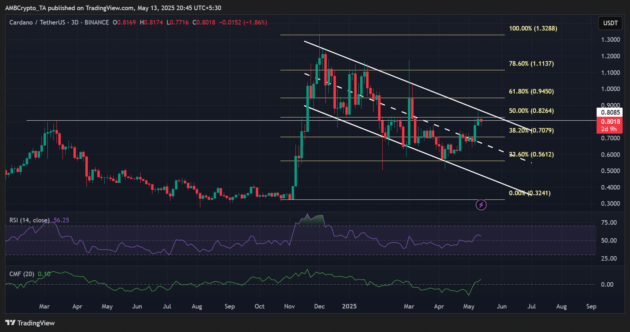Viewport: 630px width, 332px height.
Task: Click the 50.00% (0.8264) Fibonacci level label
Action: (532, 111)
